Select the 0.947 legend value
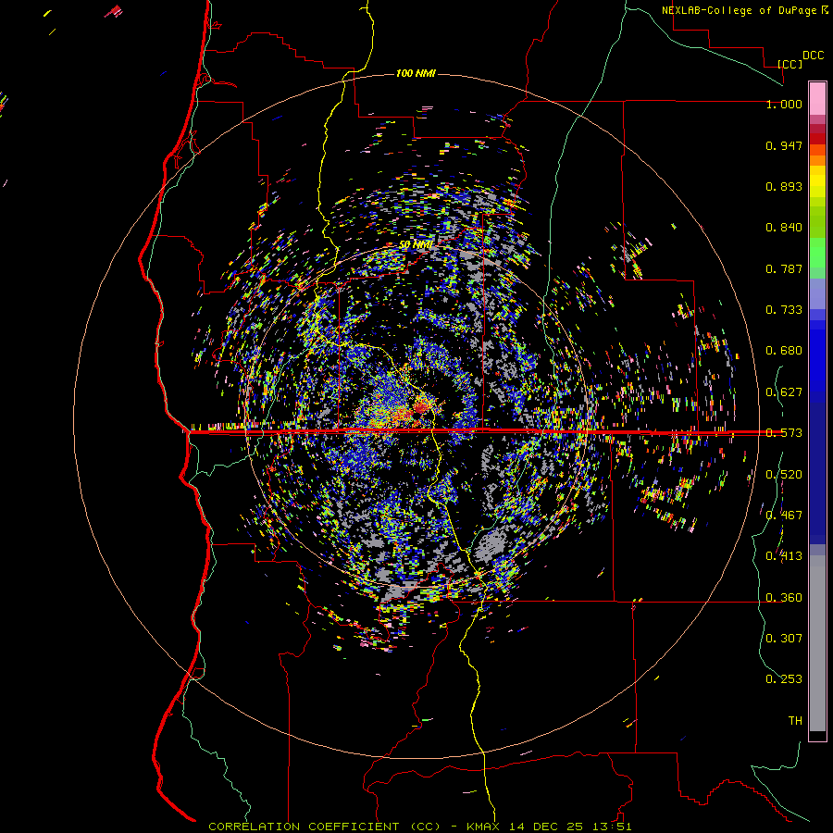 click(x=784, y=145)
